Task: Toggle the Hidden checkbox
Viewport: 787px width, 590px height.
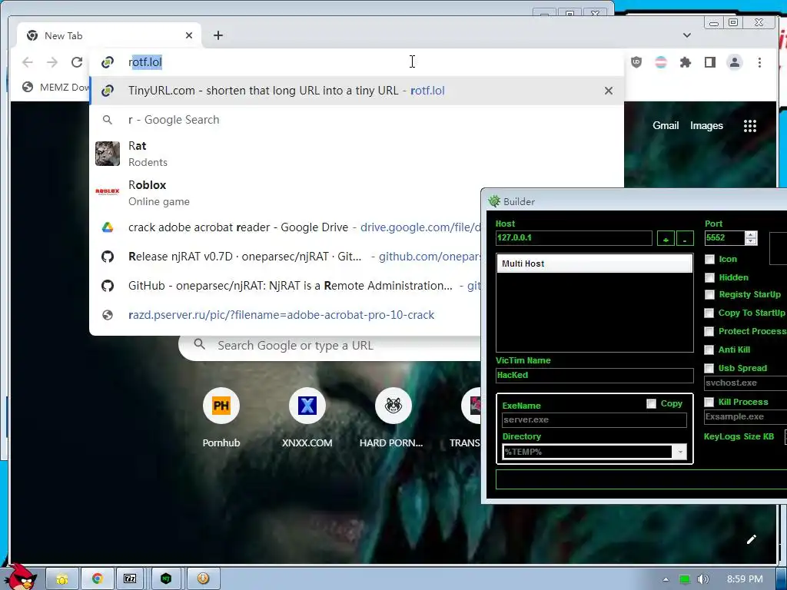Action: point(709,277)
